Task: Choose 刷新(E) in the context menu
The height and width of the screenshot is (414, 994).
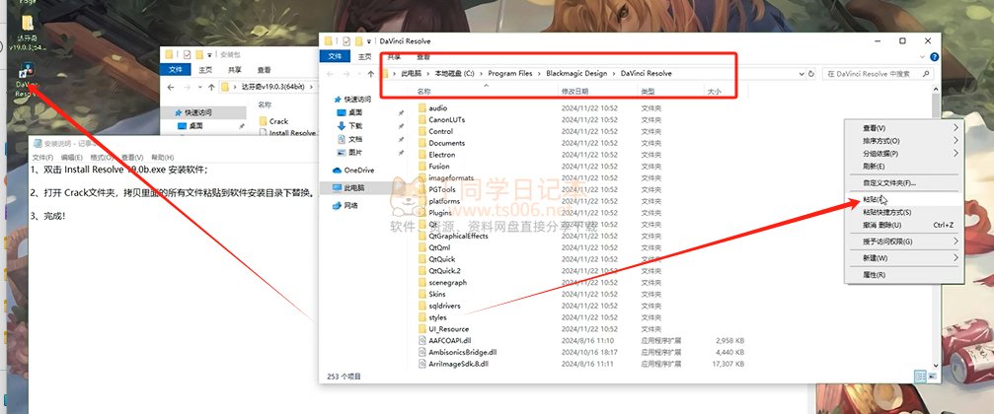Action: click(904, 166)
